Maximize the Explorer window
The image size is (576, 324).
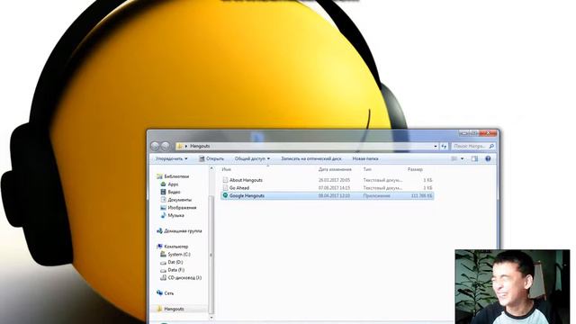(474, 133)
